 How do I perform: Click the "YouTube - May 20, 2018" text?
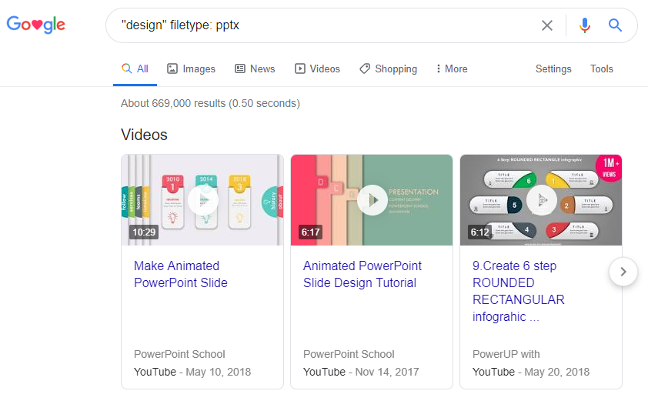(x=531, y=372)
